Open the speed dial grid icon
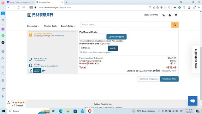The image size is (202, 114). [24, 8]
